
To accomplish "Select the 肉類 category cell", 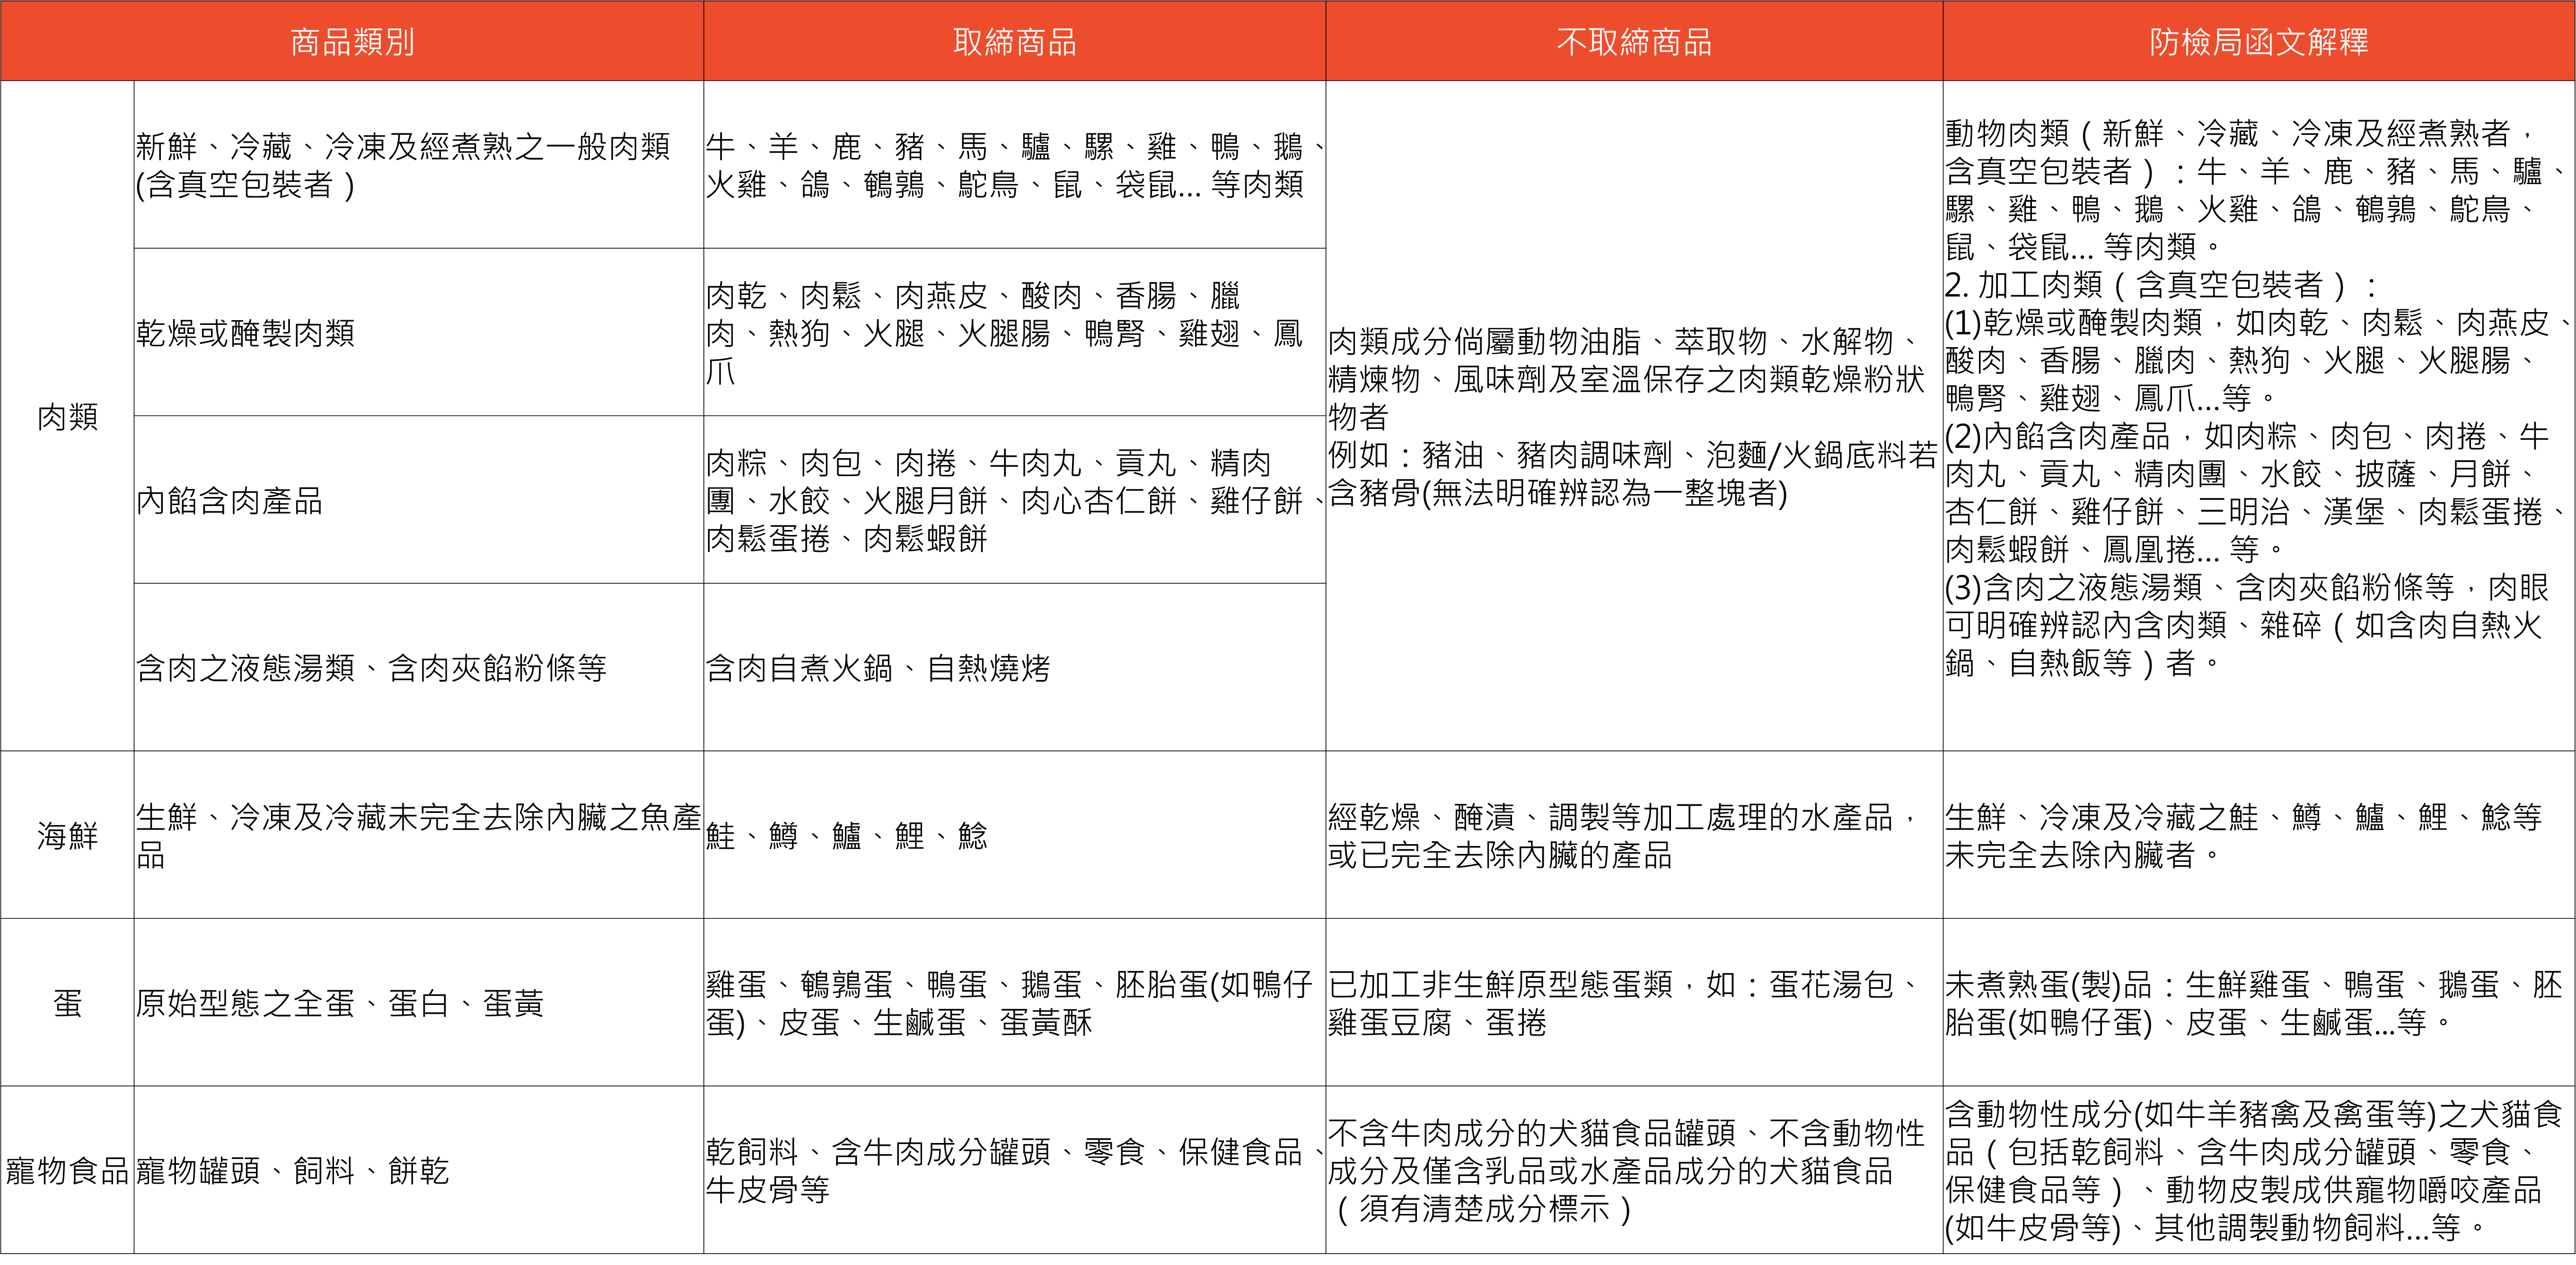I will point(68,416).
